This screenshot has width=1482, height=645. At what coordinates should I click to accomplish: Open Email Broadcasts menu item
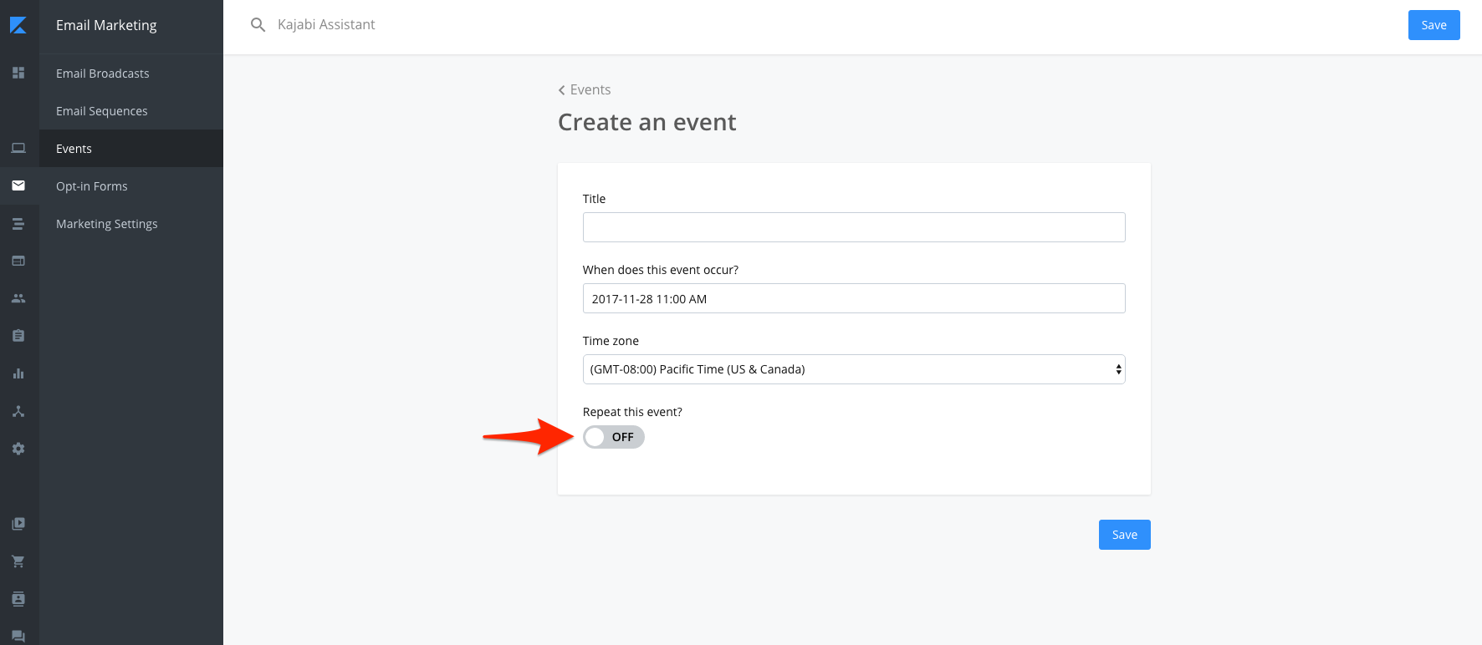coord(103,74)
